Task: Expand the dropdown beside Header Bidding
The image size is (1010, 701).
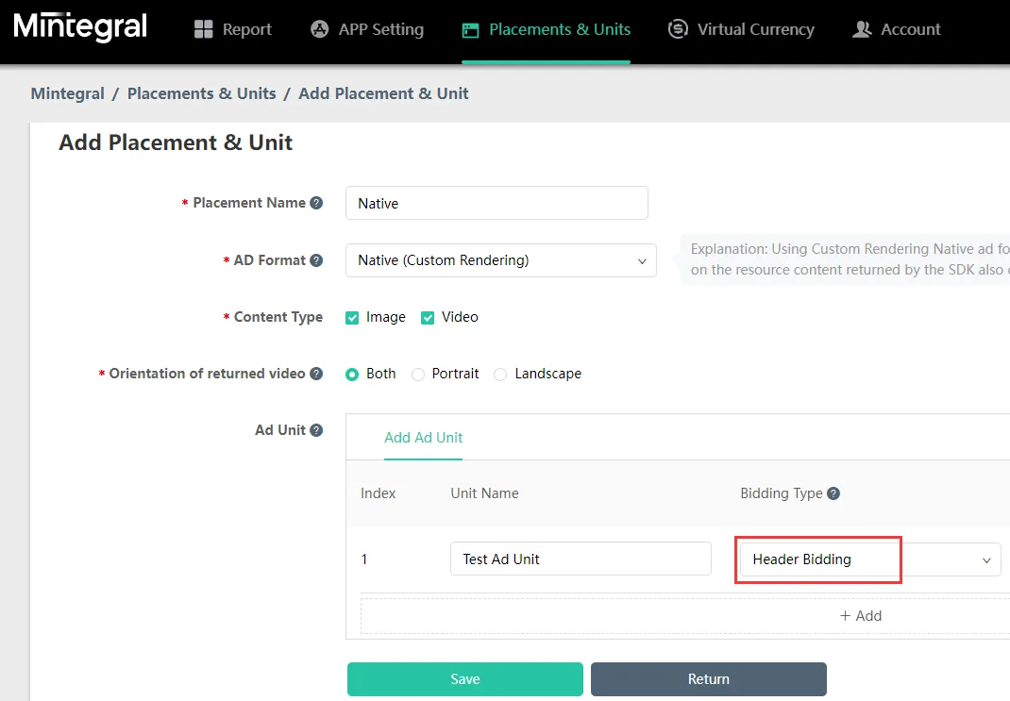Action: [985, 559]
